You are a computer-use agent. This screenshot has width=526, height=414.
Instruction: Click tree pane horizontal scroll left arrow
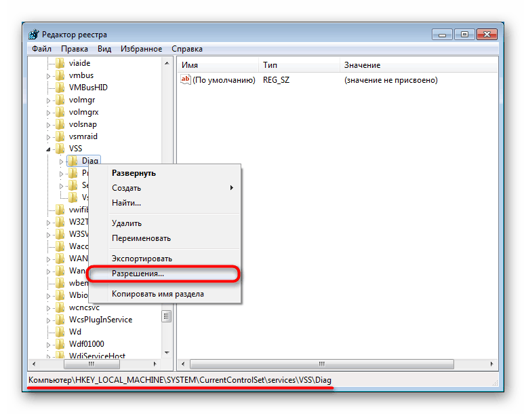tap(33, 364)
